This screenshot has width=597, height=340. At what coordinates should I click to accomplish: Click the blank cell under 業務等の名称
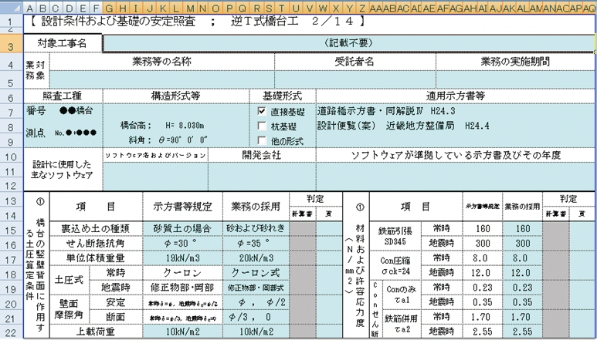click(162, 79)
